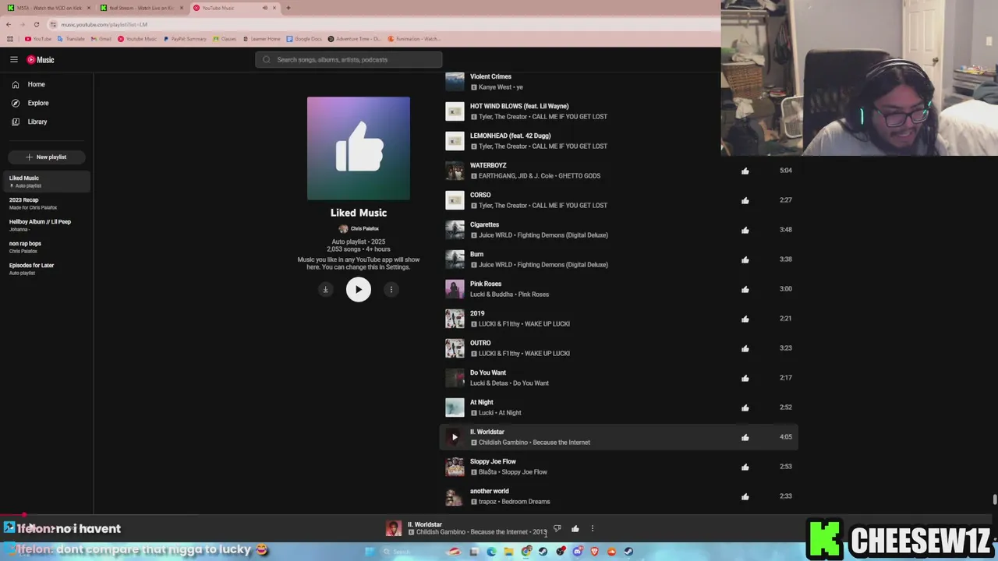Unlike the At Night track

(745, 408)
